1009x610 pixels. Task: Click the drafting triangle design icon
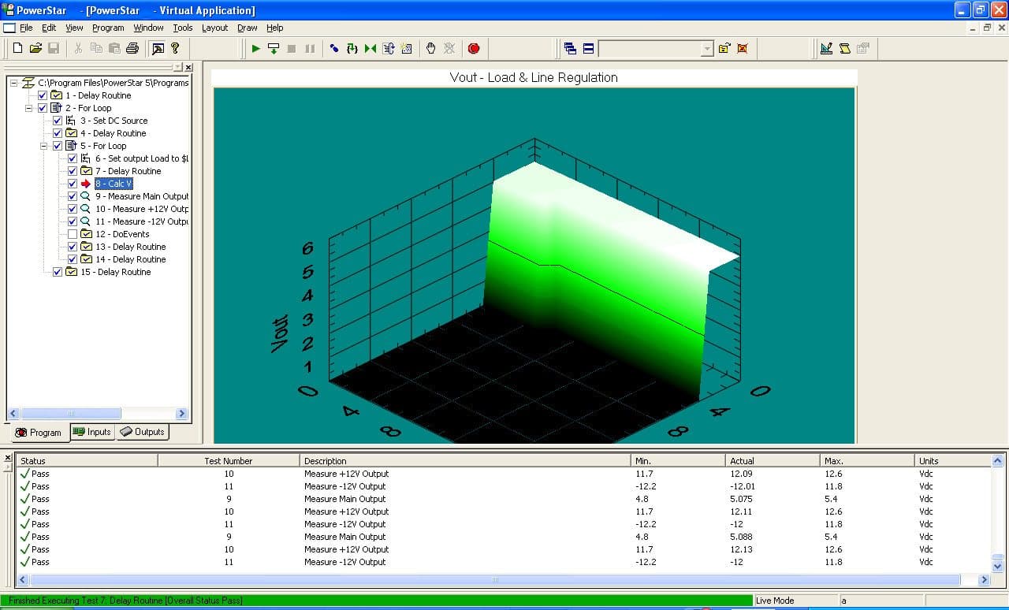pos(826,48)
